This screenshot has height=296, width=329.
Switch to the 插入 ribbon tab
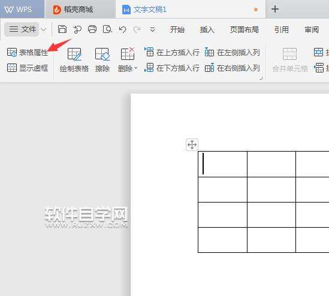(207, 29)
